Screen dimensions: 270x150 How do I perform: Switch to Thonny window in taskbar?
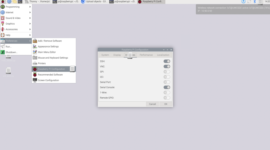(x=38, y=2)
